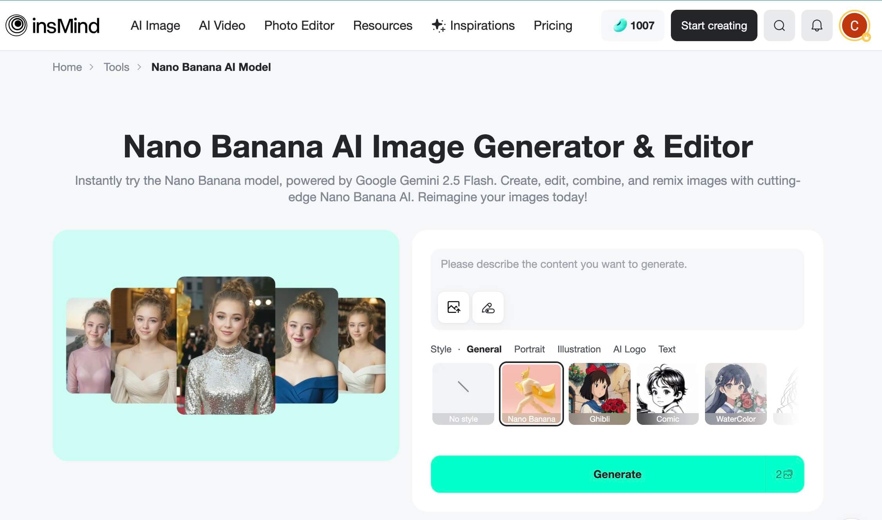Open notifications bell icon

click(x=817, y=25)
